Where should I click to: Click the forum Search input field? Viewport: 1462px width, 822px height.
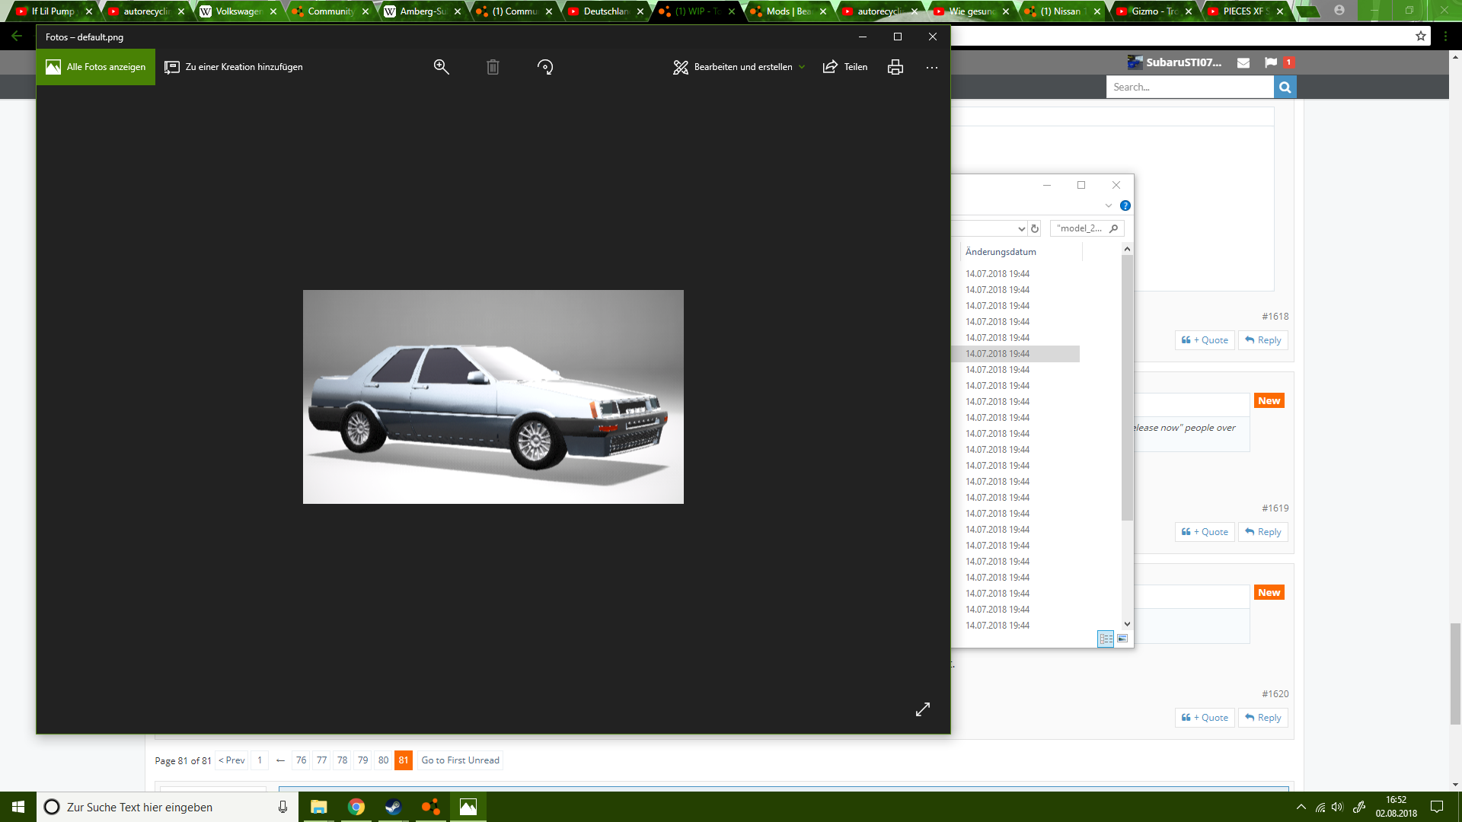coord(1189,88)
